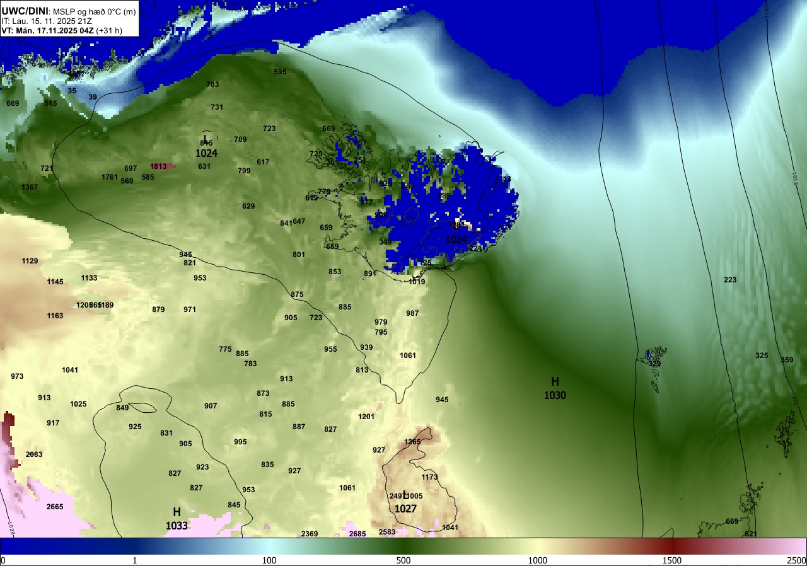Click the 995 height value

240,442
